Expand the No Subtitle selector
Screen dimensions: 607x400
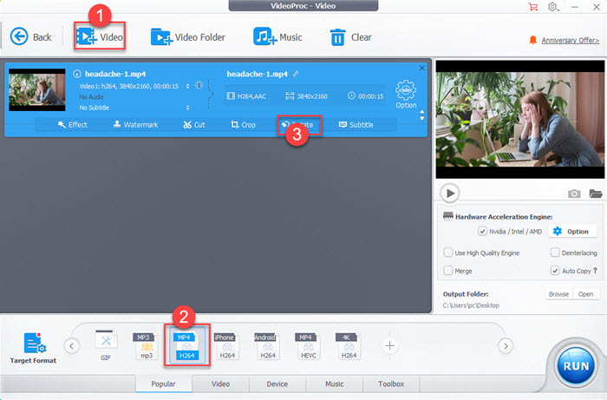(188, 108)
